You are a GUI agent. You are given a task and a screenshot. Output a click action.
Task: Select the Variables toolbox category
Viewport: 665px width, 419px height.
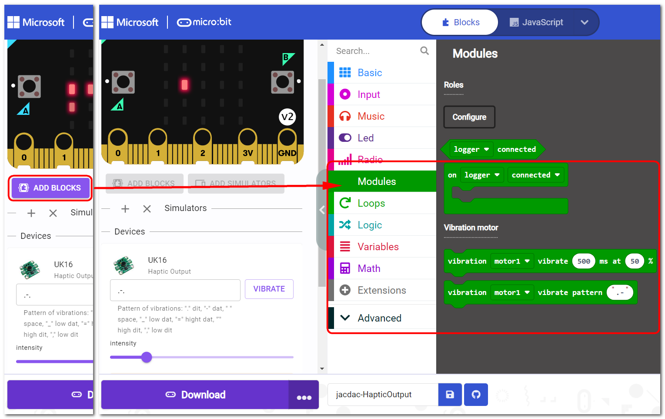[x=378, y=247]
